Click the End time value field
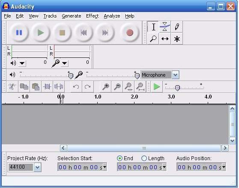The image size is (239, 188). [x=142, y=167]
